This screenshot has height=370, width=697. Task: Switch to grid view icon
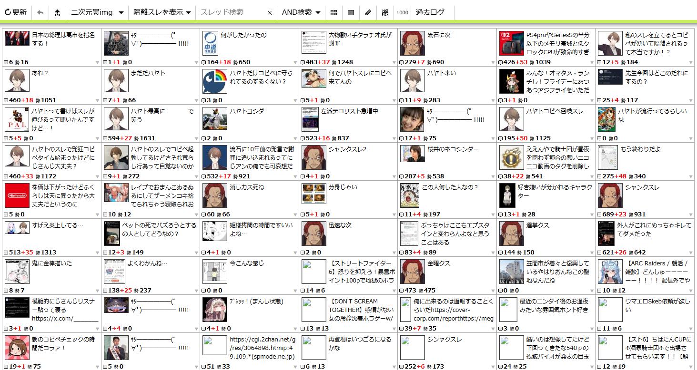pyautogui.click(x=333, y=13)
